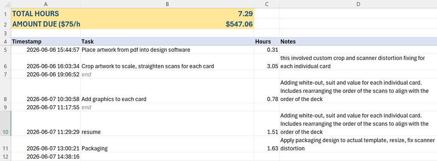
Task: Select row 4 header
Action: [x=5, y=42]
